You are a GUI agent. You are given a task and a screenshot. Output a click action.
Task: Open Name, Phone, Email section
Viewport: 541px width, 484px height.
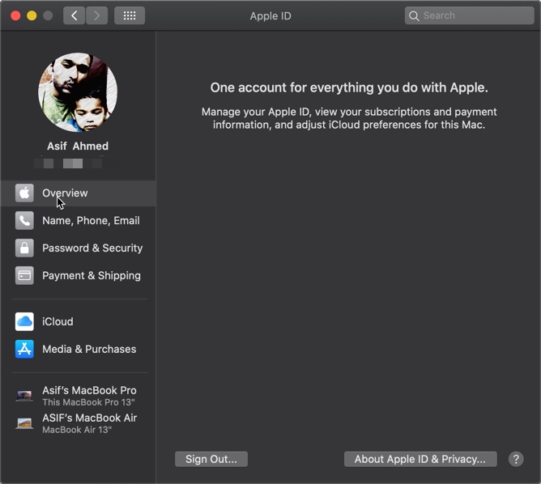[78, 221]
